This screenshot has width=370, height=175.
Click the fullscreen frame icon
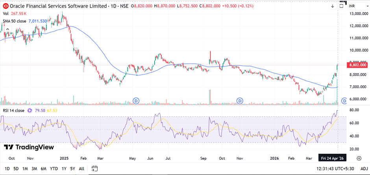pyautogui.click(x=342, y=6)
